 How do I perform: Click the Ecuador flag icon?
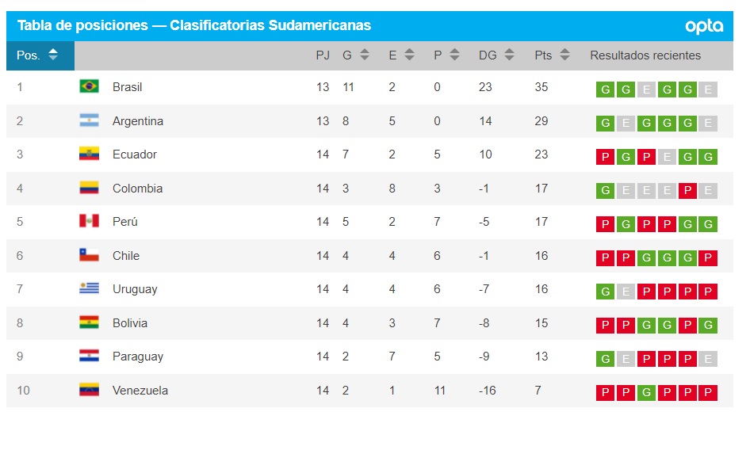(89, 154)
